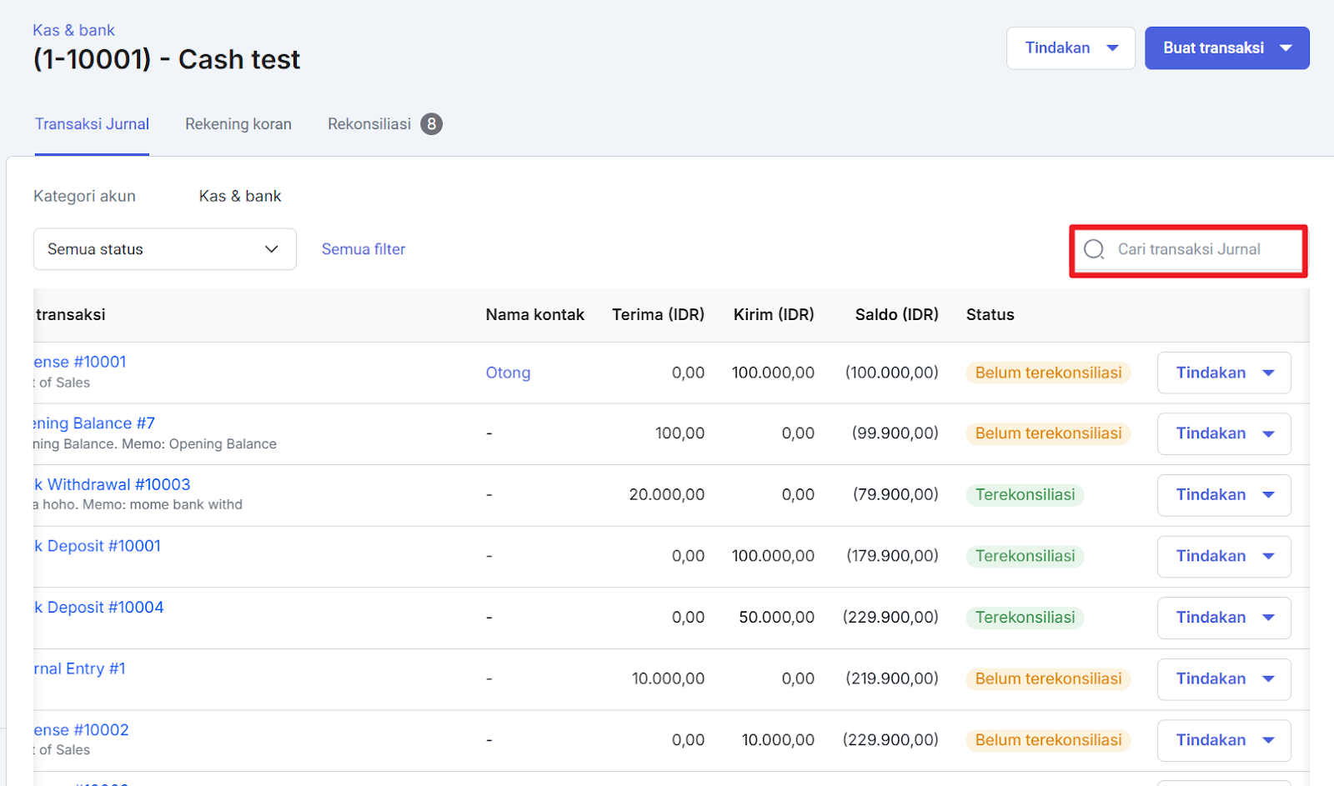Click the Rekonsiliasi count badge 8
Viewport: 1334px width, 786px height.
tap(431, 124)
